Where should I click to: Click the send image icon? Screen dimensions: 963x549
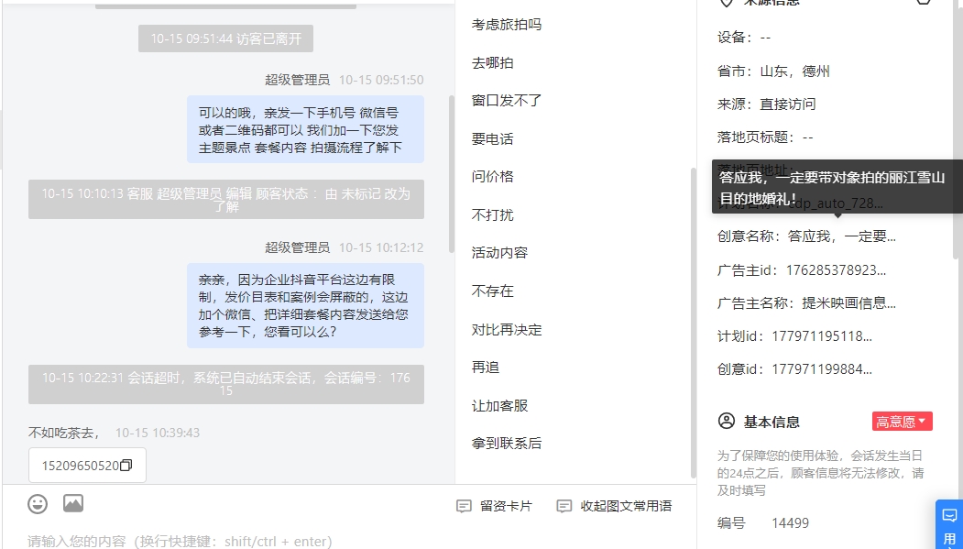coord(73,503)
